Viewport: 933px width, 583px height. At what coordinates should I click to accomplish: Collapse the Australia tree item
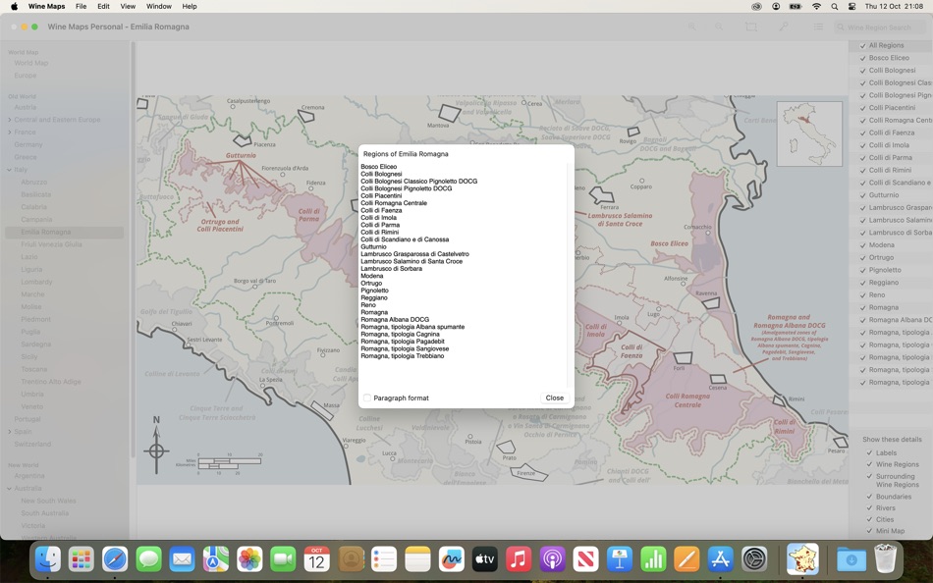pyautogui.click(x=10, y=489)
